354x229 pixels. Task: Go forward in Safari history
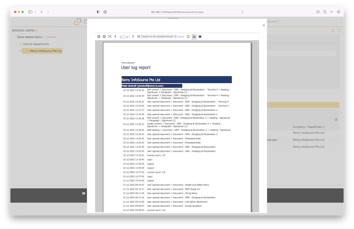(x=48, y=12)
